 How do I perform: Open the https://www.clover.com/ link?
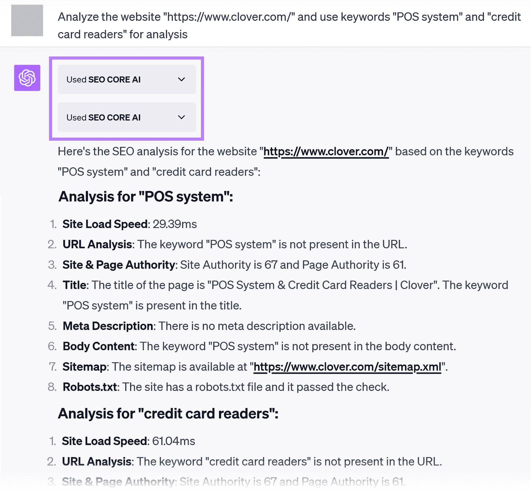326,152
